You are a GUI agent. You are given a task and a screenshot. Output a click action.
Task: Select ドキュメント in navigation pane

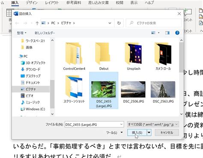point(30,83)
